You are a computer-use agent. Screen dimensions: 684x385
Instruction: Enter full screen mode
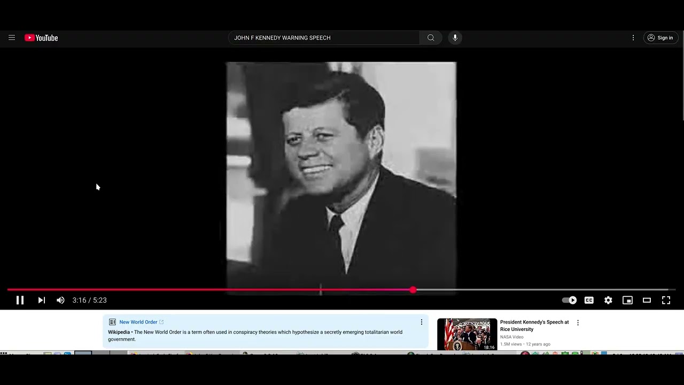click(x=666, y=300)
